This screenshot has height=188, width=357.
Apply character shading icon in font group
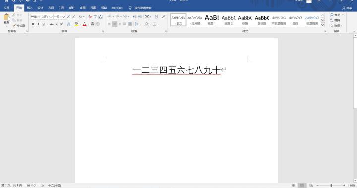coord(92,24)
